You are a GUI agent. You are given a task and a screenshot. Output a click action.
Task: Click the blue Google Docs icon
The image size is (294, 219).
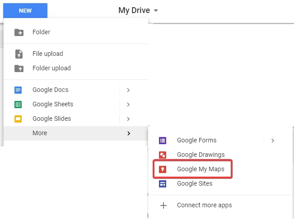[19, 90]
